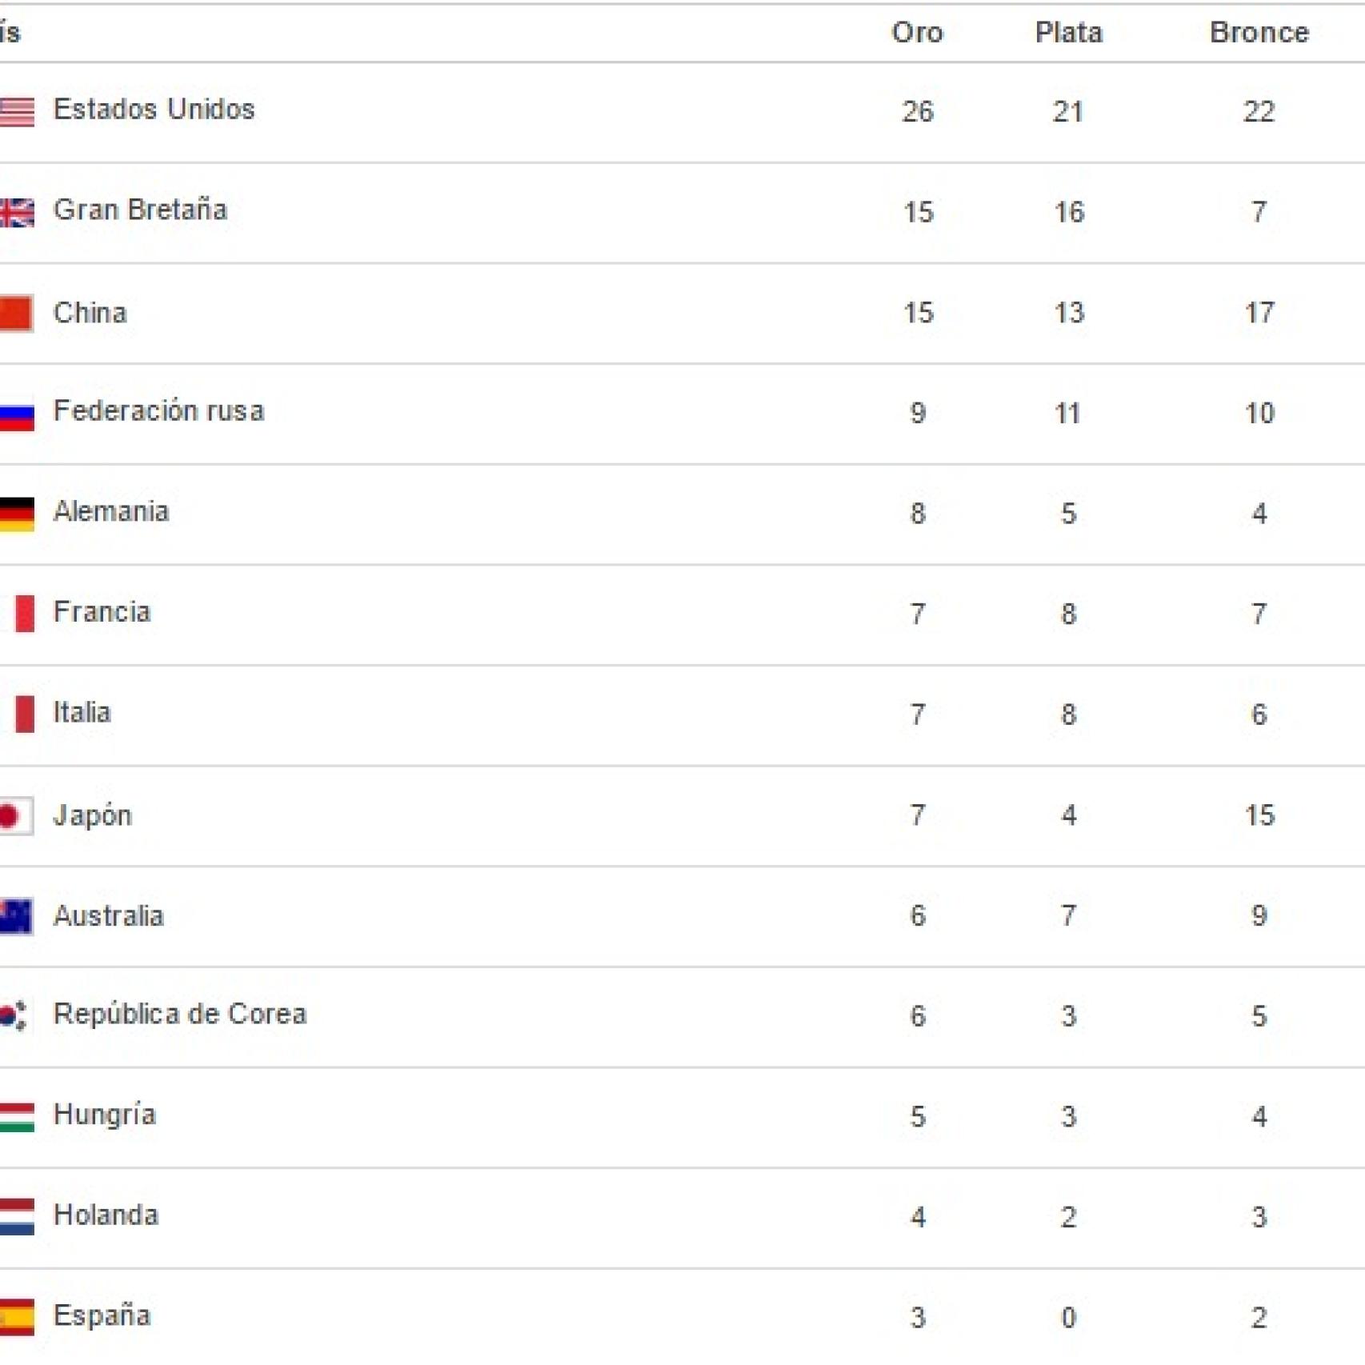Click the Netherlands flag next to Holanda
The image size is (1365, 1365).
coord(17,1217)
